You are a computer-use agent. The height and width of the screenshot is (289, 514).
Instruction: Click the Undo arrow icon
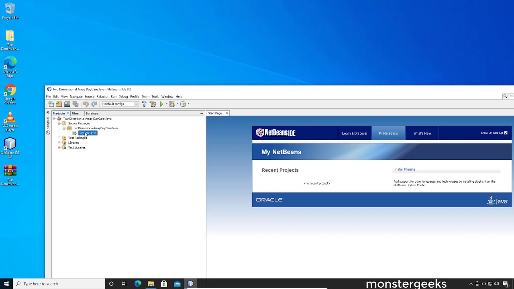click(x=86, y=104)
